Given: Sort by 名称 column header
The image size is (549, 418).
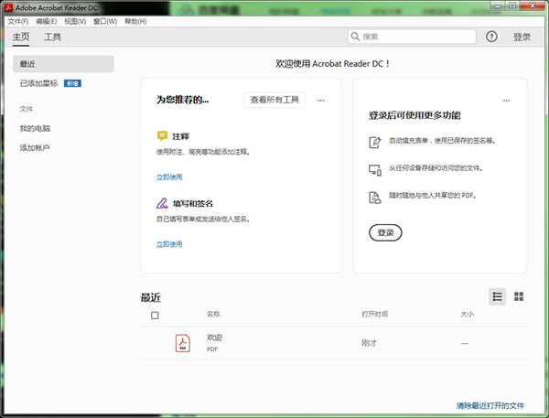Looking at the screenshot, I should 213,314.
